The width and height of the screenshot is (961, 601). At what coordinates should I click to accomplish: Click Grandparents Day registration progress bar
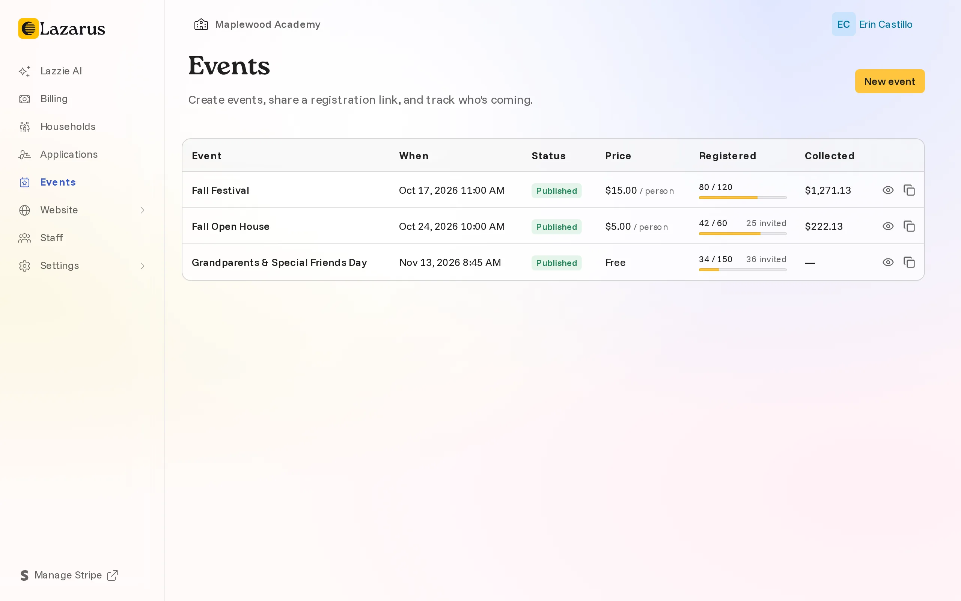tap(743, 270)
